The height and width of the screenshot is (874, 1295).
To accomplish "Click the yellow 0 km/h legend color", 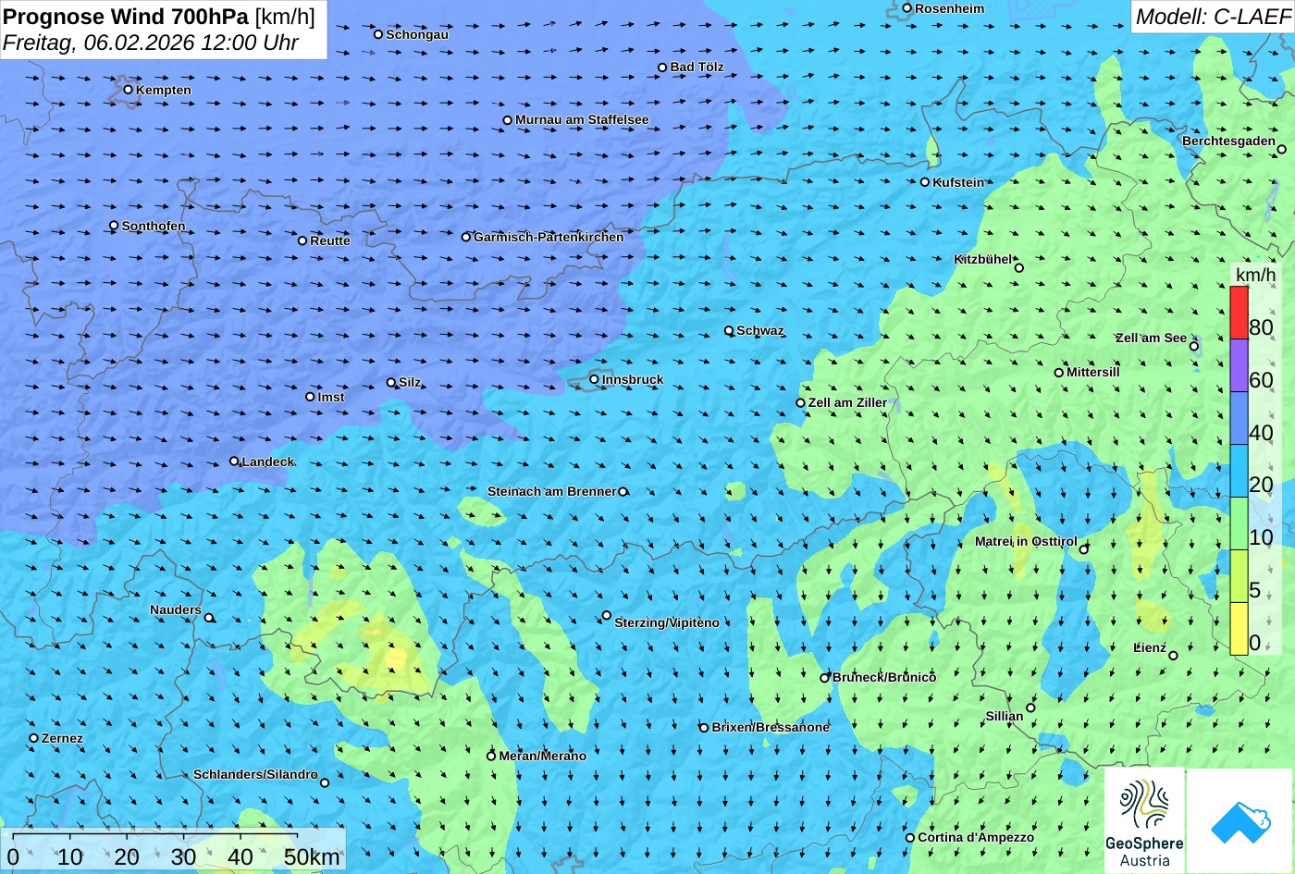I will [x=1239, y=629].
